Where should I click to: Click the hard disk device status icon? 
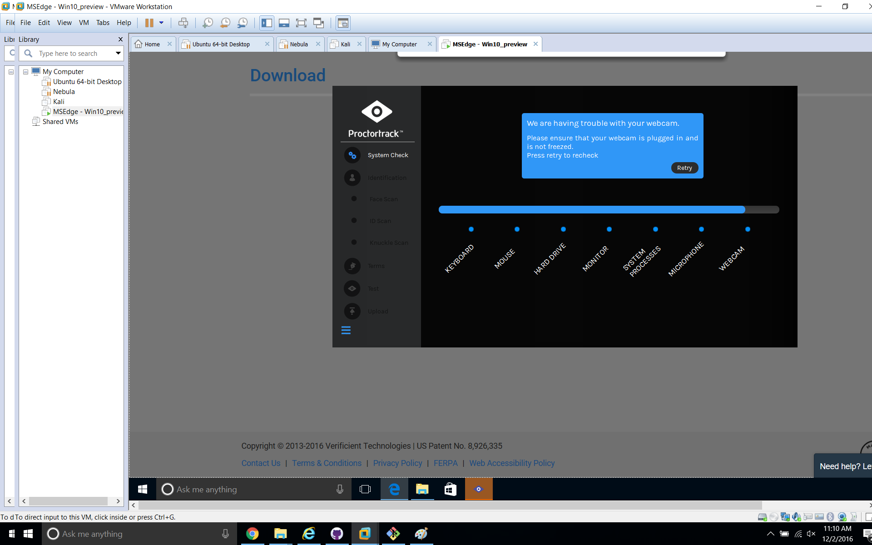tap(762, 517)
